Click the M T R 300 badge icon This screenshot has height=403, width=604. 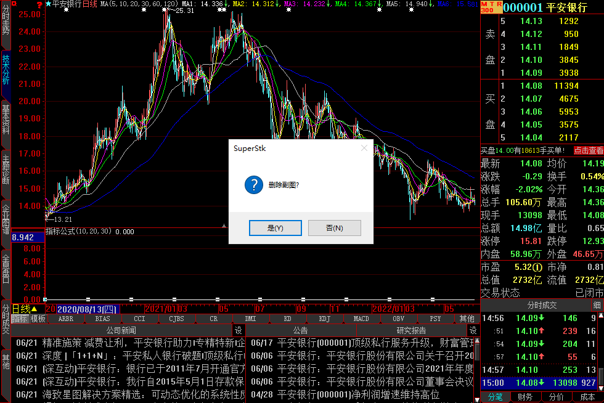coord(492,7)
